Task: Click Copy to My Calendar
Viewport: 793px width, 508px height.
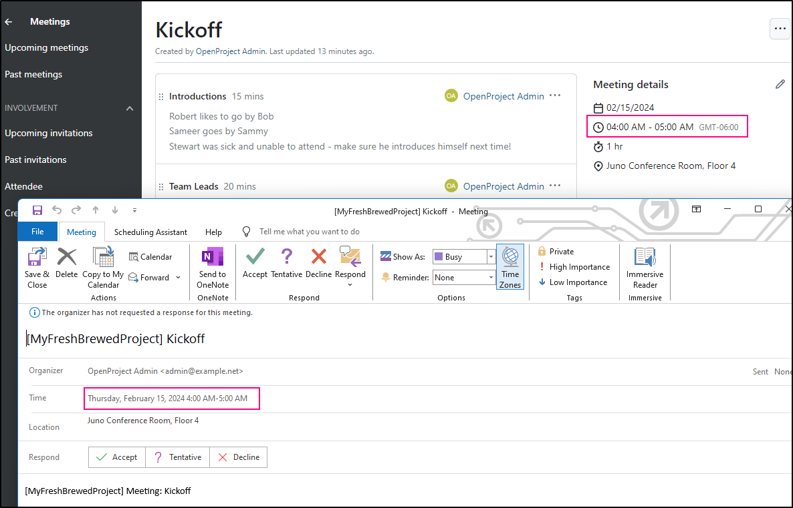Action: [103, 268]
